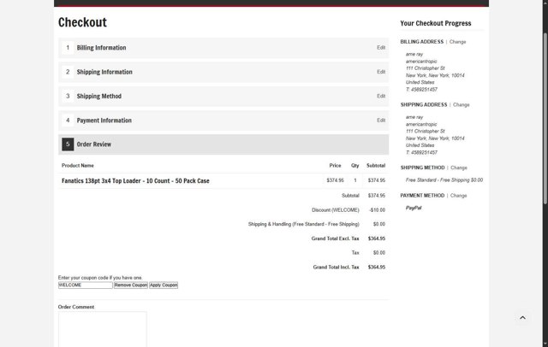Edit Payment Information
This screenshot has height=347, width=548.
click(x=381, y=121)
